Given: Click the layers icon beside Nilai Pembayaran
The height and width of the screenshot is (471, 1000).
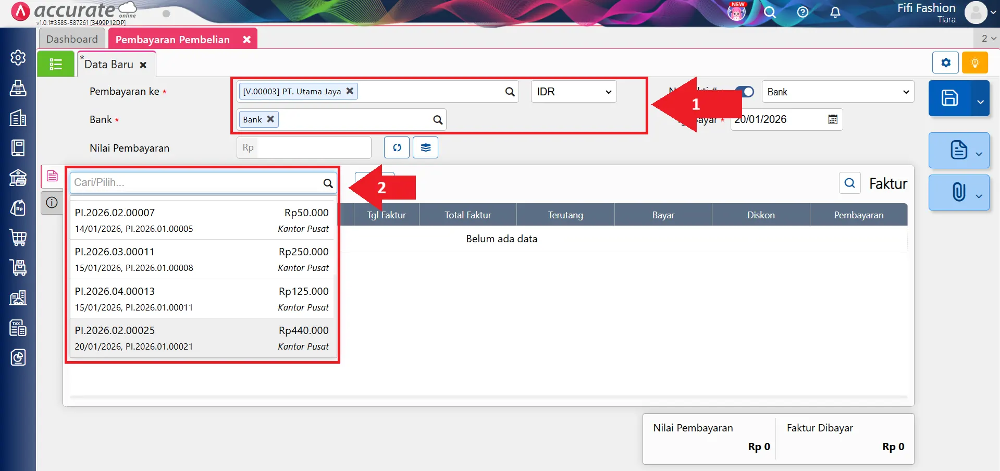Looking at the screenshot, I should (425, 147).
